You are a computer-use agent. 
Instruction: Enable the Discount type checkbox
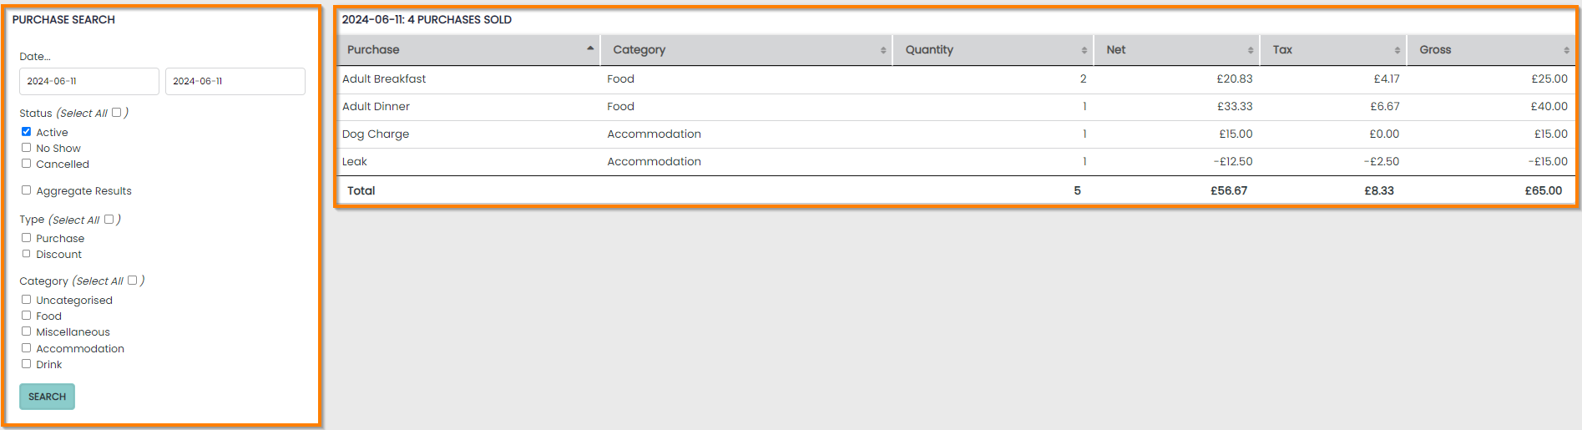pyautogui.click(x=27, y=254)
